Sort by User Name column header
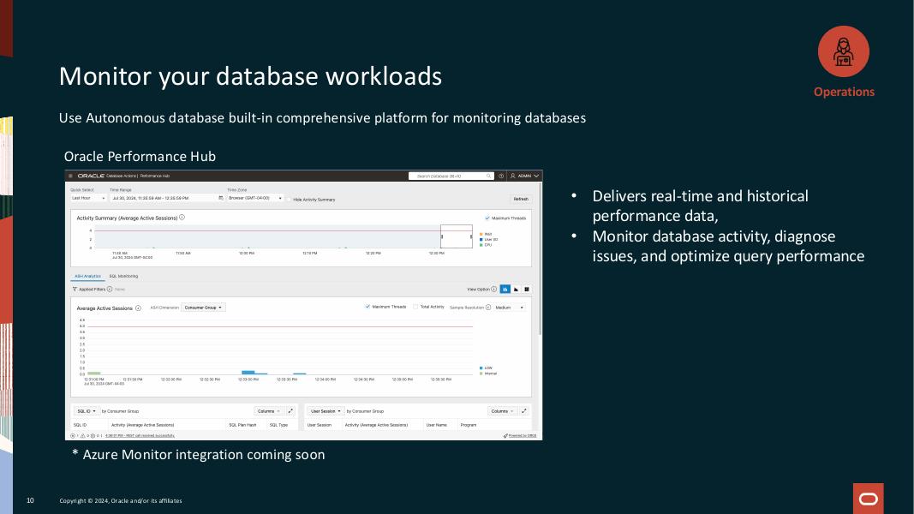Screen dimensions: 914x514 [437, 425]
